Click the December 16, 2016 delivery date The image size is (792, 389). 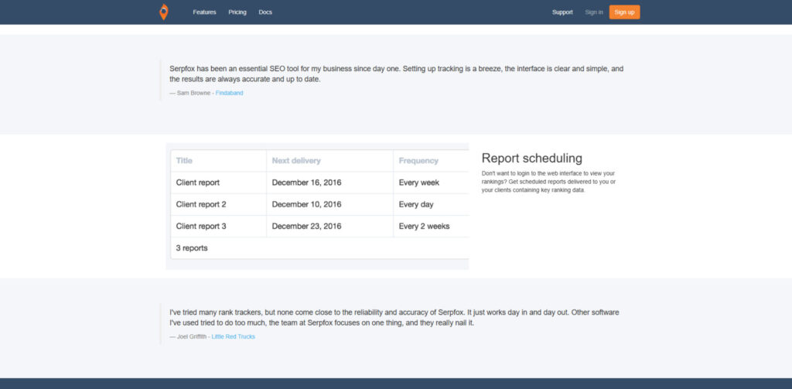click(x=306, y=183)
